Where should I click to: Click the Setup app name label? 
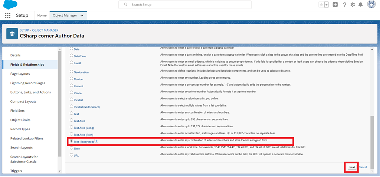pos(22,16)
